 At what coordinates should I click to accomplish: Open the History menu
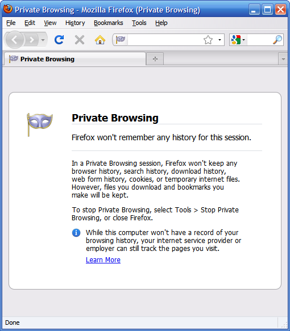[75, 23]
